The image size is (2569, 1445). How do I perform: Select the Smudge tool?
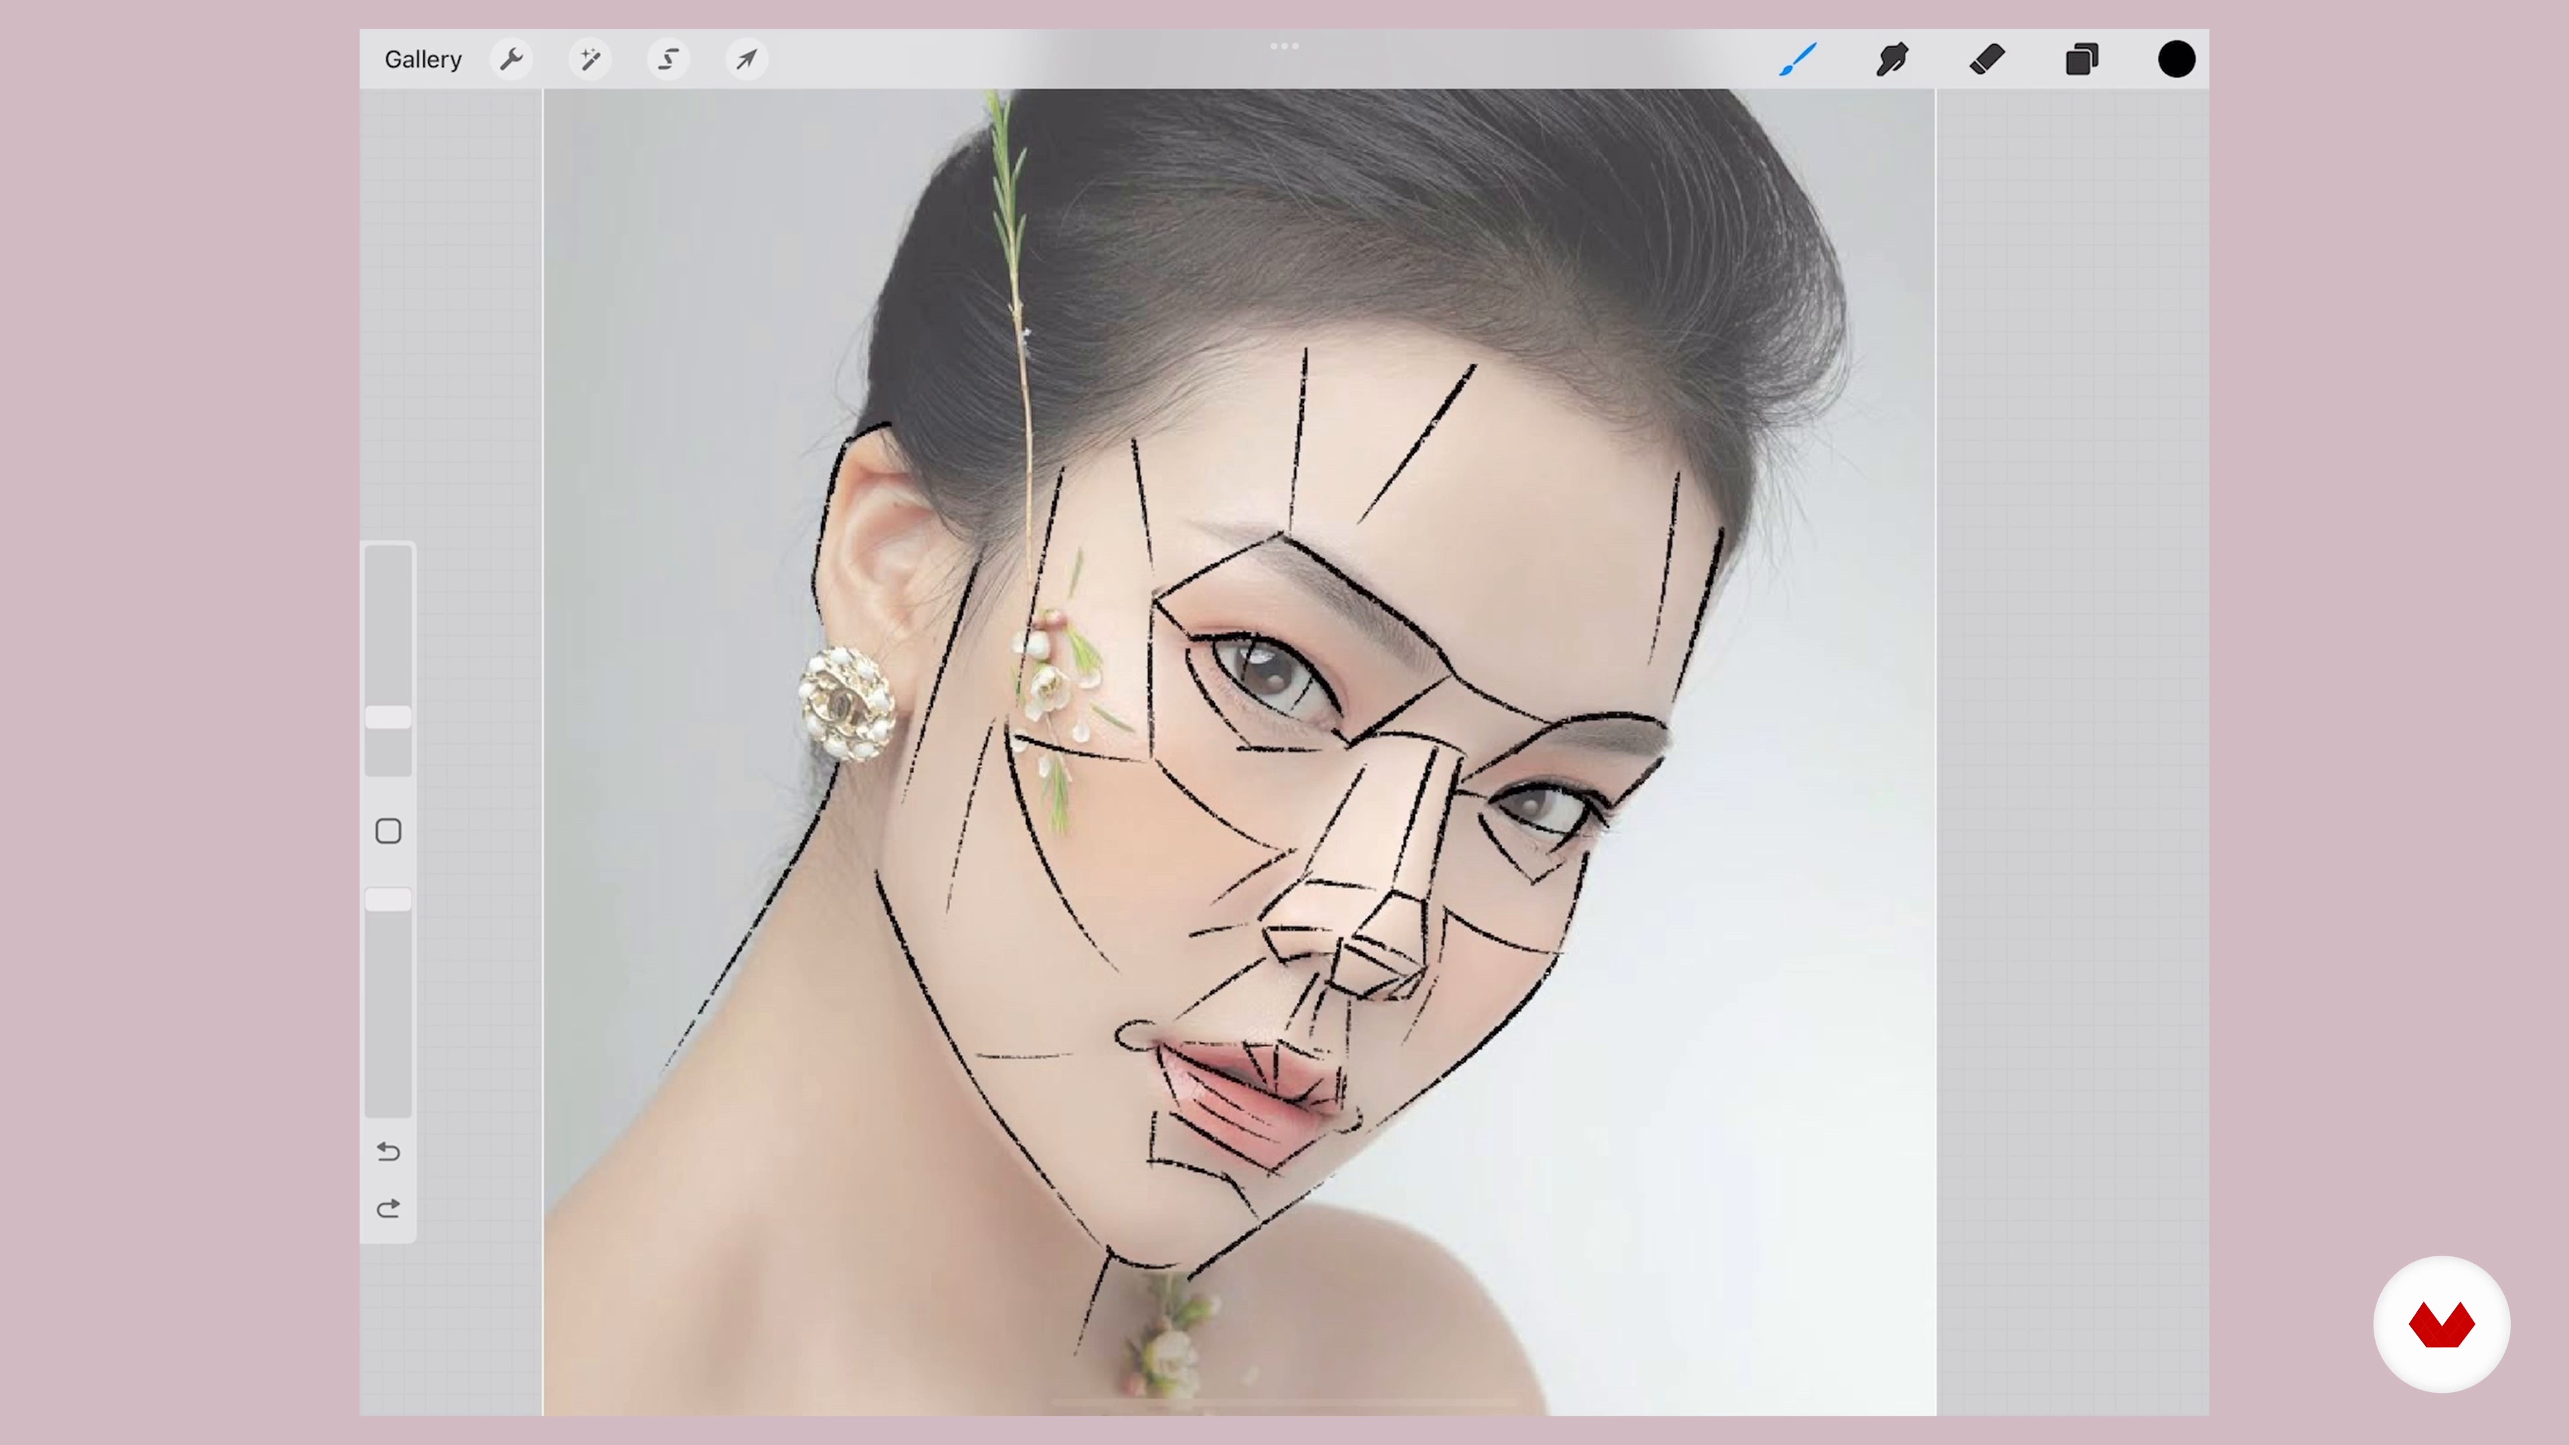[1892, 60]
